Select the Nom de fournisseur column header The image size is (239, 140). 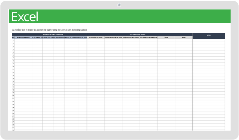(x=23, y=37)
